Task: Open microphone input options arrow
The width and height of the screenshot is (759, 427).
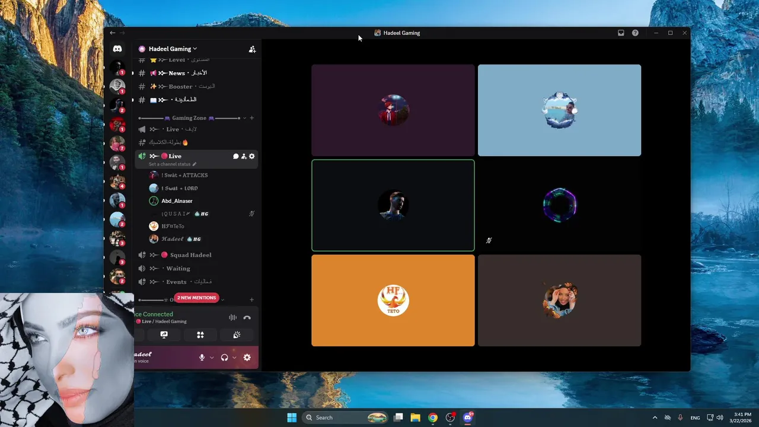Action: pos(212,358)
